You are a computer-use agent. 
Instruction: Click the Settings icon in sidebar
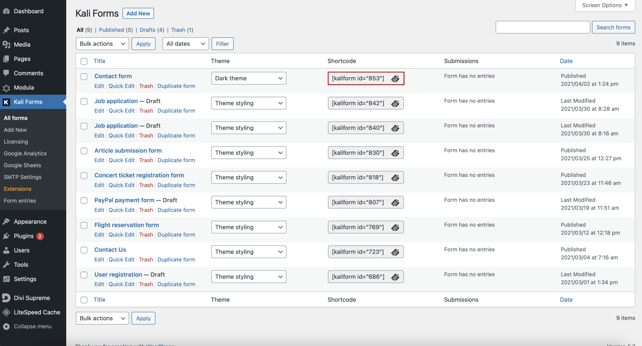[6, 279]
